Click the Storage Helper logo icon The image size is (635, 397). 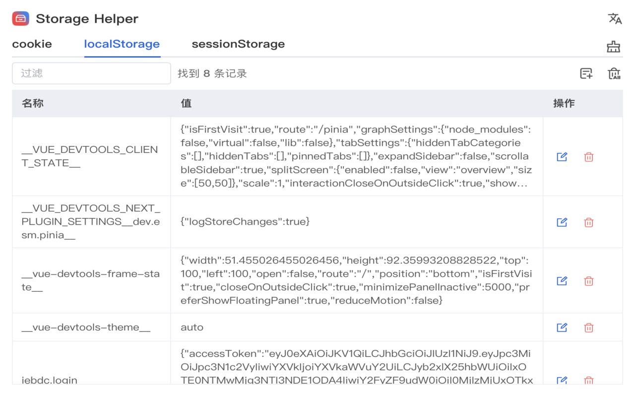(21, 19)
